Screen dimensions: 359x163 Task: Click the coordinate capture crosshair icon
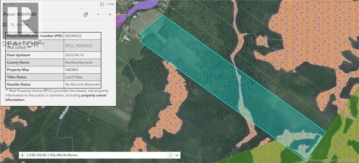point(22,155)
